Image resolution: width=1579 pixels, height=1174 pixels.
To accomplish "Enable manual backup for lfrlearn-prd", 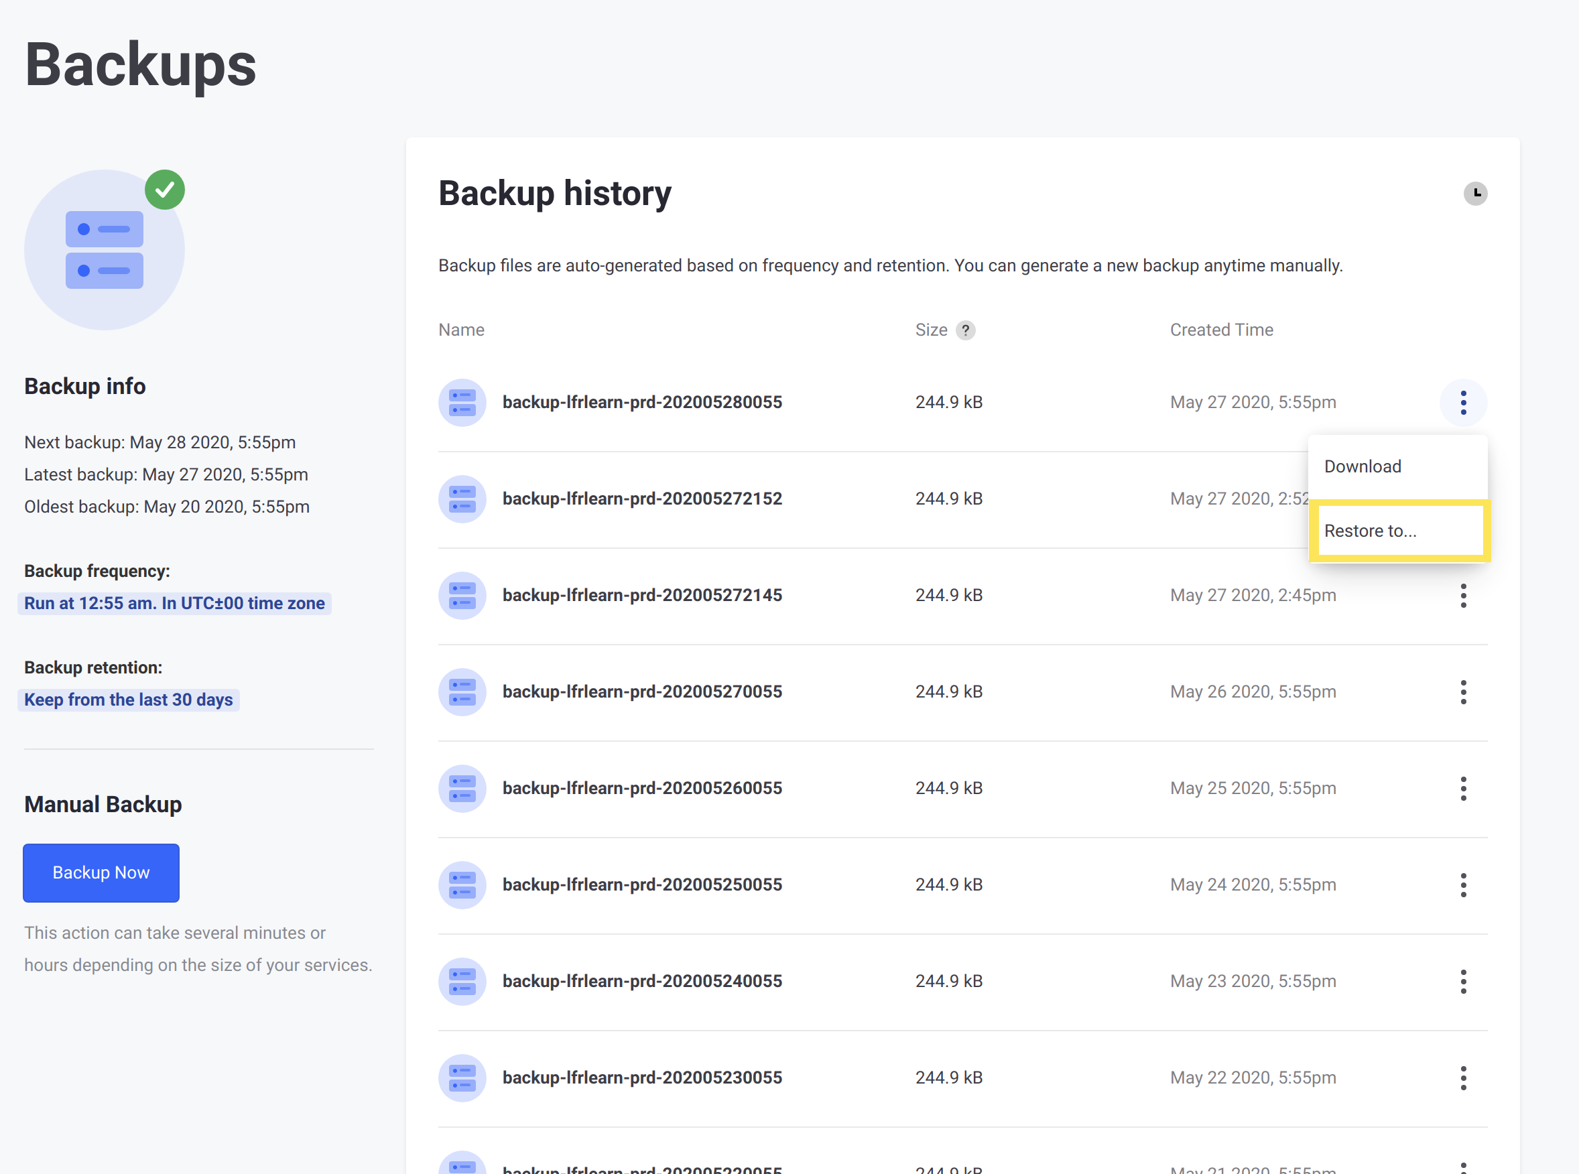I will [x=101, y=872].
